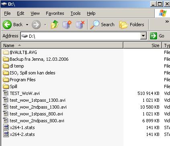
Task: Click the Map Network Drive icon
Action: point(67,25)
